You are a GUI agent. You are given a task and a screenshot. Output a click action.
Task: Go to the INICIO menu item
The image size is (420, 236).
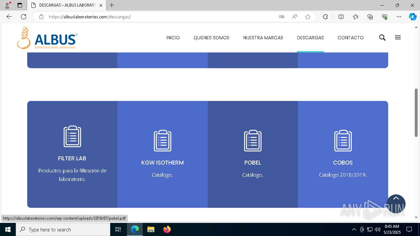pyautogui.click(x=173, y=38)
